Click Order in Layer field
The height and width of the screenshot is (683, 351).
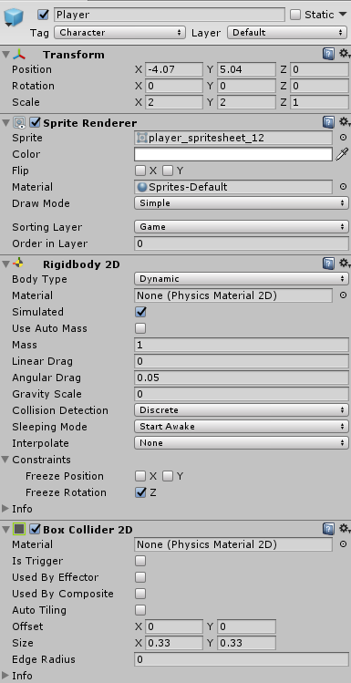tap(242, 243)
